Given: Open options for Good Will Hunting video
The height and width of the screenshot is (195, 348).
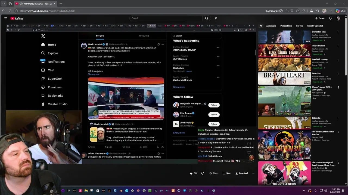Looking at the screenshot, I should (338, 60).
